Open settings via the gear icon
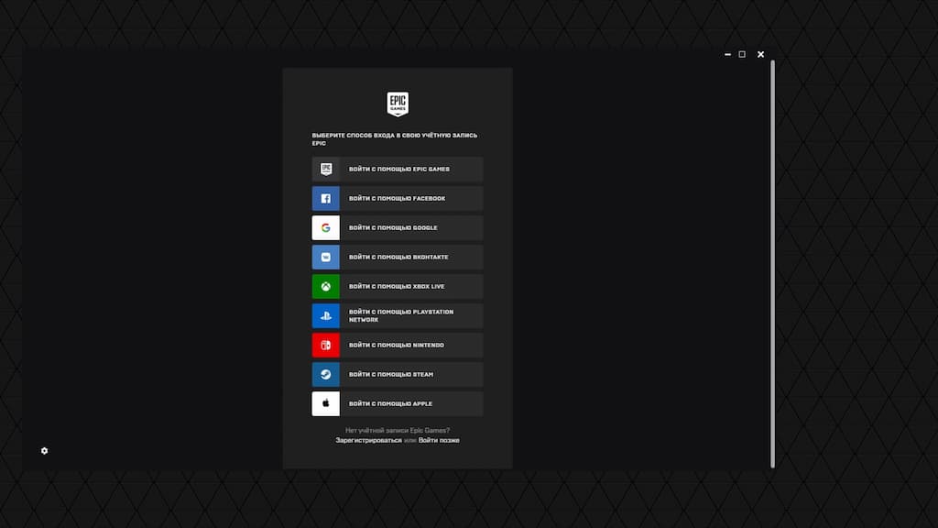 point(44,451)
